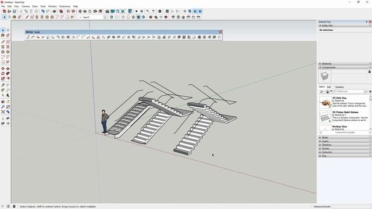Screen dimensions: 372x209
Task: Open the layer selection dropdown
Action: pyautogui.click(x=105, y=17)
